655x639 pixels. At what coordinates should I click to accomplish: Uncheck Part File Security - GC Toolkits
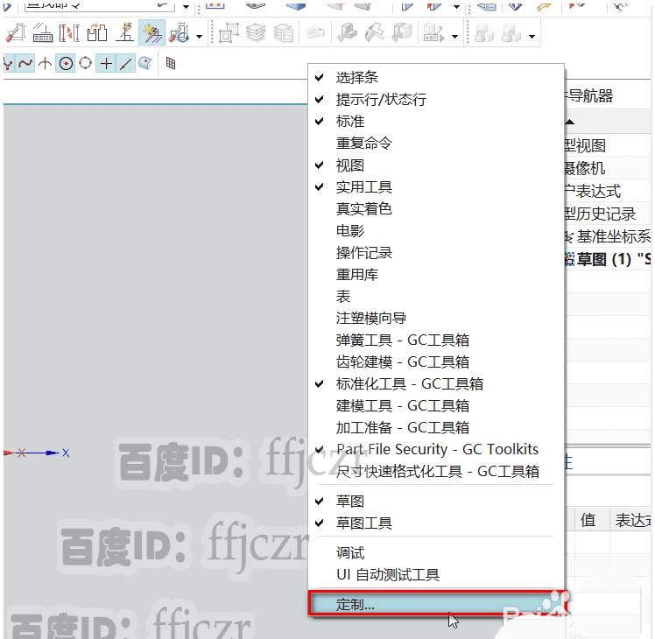point(436,449)
